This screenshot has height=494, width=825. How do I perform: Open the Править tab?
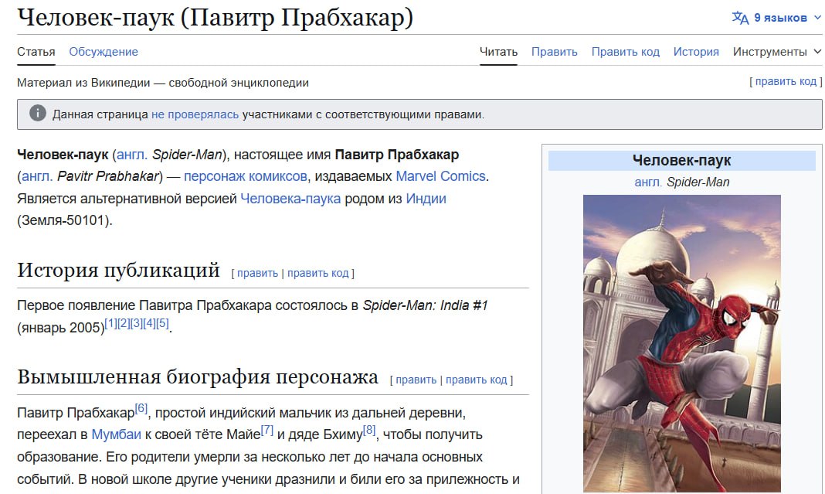(x=554, y=52)
